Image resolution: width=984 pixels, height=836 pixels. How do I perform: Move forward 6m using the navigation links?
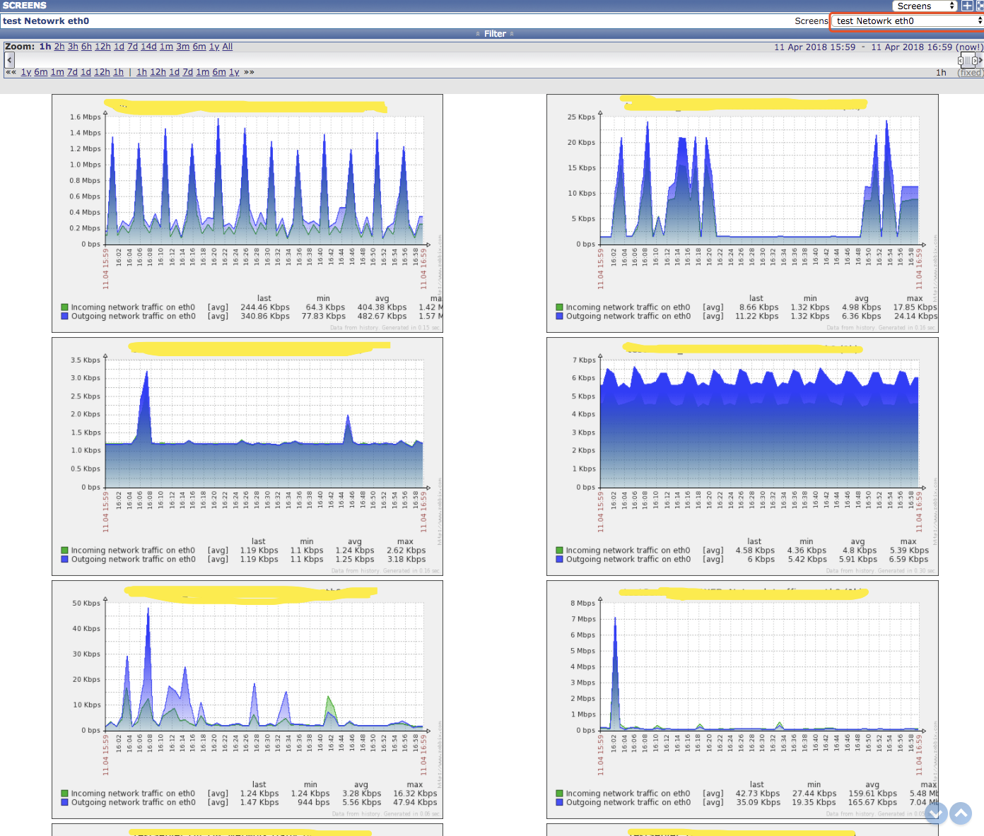[x=219, y=72]
